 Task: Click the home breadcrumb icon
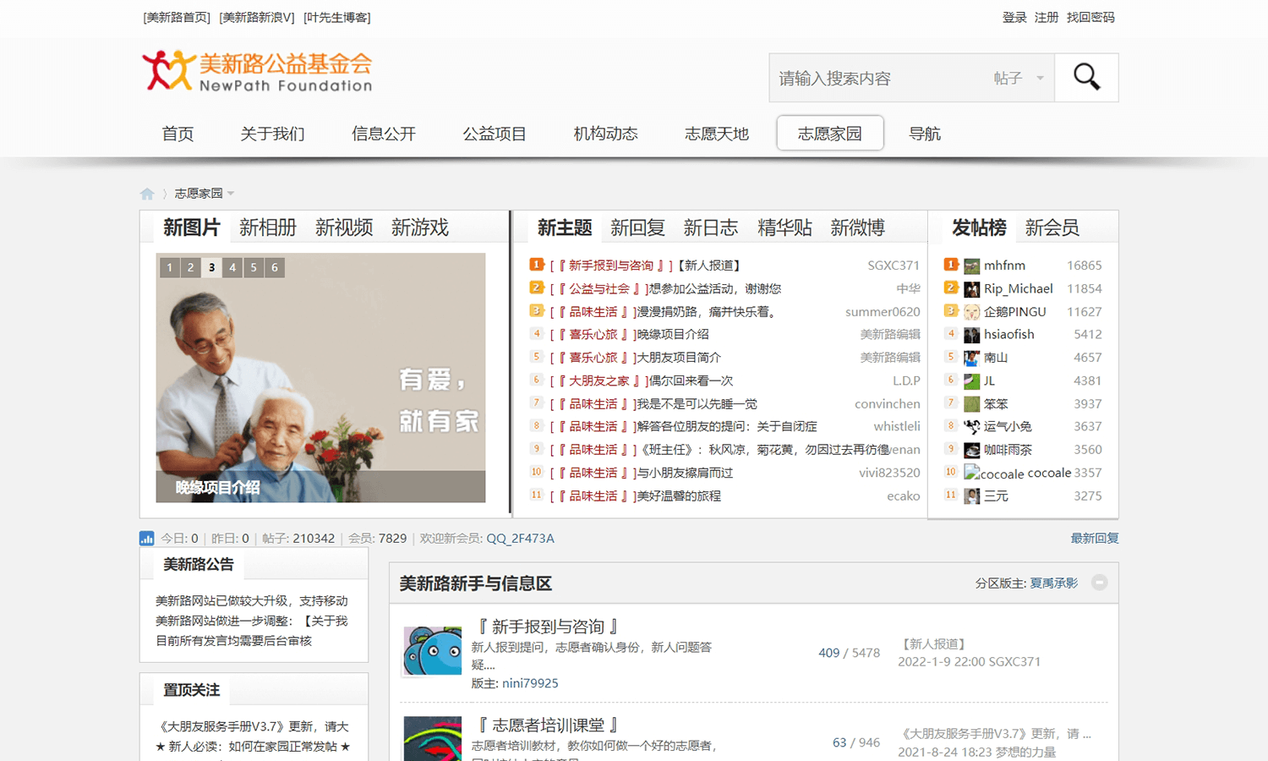coord(147,194)
